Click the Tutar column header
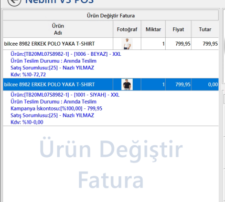Viewport: 225px width, 202px height. [205, 29]
